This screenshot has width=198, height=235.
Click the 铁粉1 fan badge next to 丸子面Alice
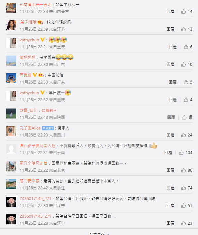click(x=48, y=128)
